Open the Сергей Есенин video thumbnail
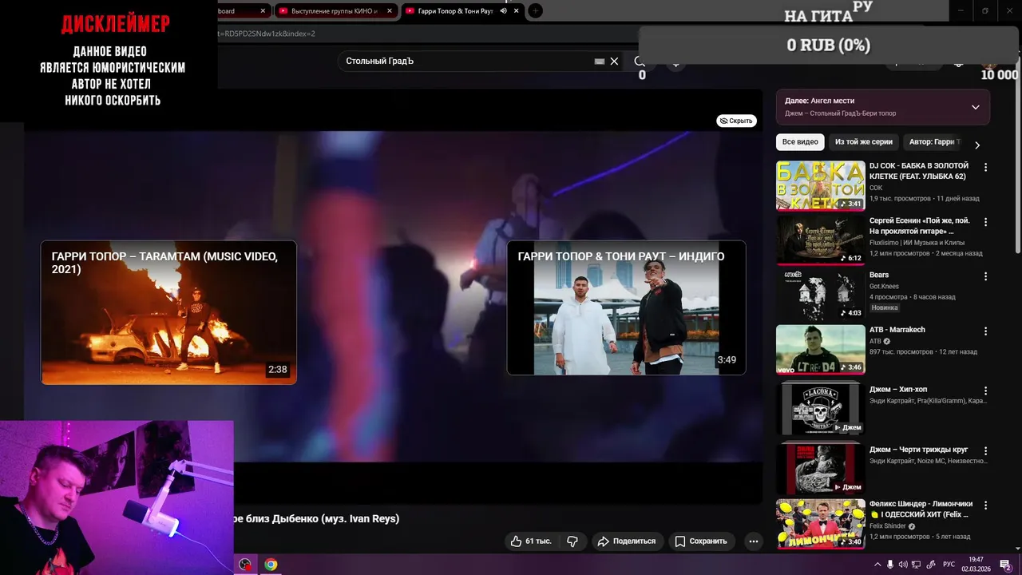The height and width of the screenshot is (575, 1022). pyautogui.click(x=821, y=240)
